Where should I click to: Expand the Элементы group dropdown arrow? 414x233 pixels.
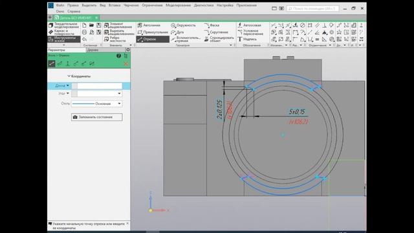click(x=131, y=45)
